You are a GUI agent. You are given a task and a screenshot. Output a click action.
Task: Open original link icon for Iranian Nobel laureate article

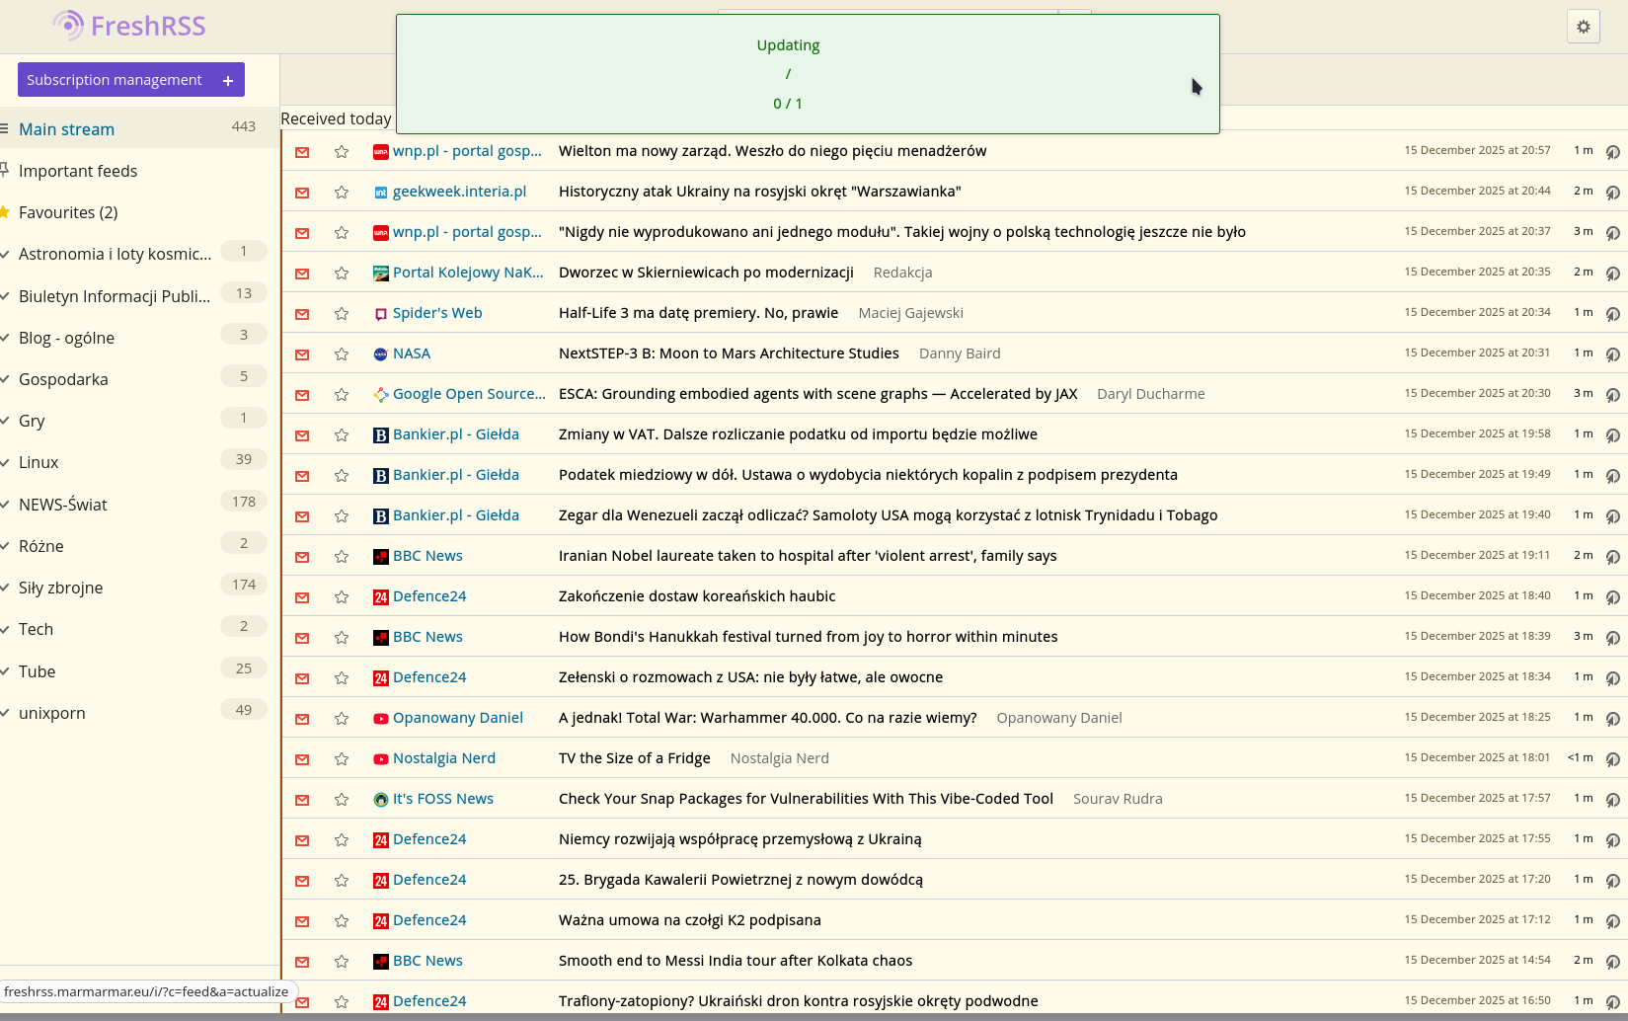tap(1612, 556)
